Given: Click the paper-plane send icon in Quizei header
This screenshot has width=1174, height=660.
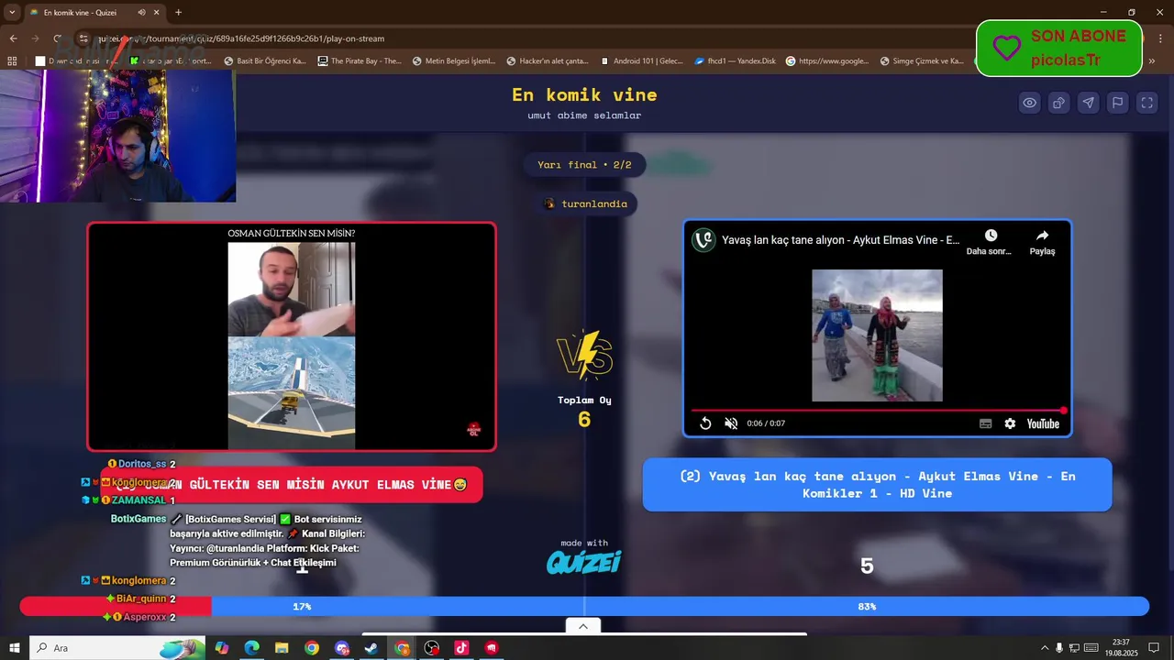Looking at the screenshot, I should (x=1088, y=103).
